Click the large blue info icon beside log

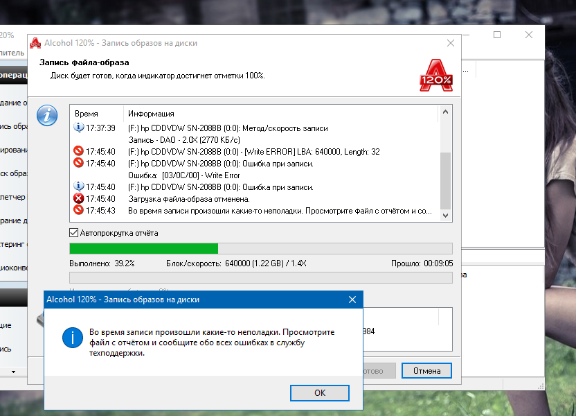pyautogui.click(x=47, y=115)
